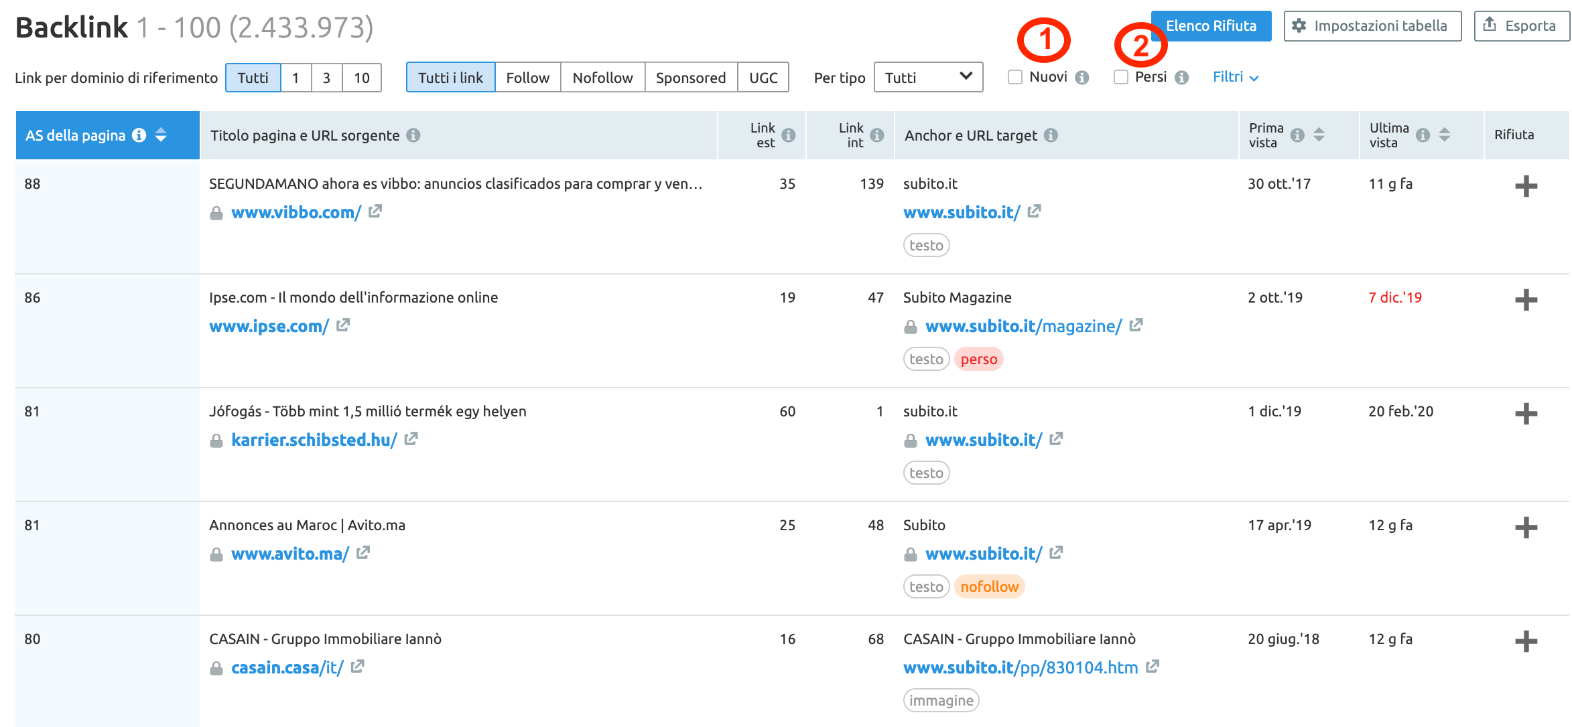Click sort arrows in Prima vista column
Viewport: 1572px width, 727px height.
[1319, 135]
